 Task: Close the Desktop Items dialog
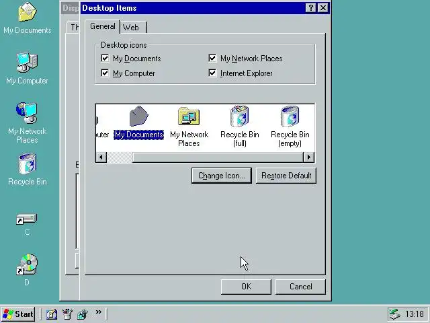[x=323, y=7]
